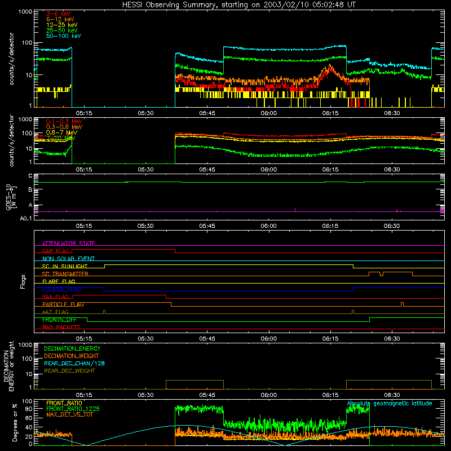Click the 05:45 tick under the top count-rate panel
The image size is (451, 451).
click(x=207, y=113)
